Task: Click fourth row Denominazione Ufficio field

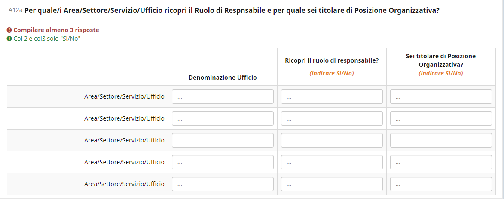Action: click(x=223, y=162)
